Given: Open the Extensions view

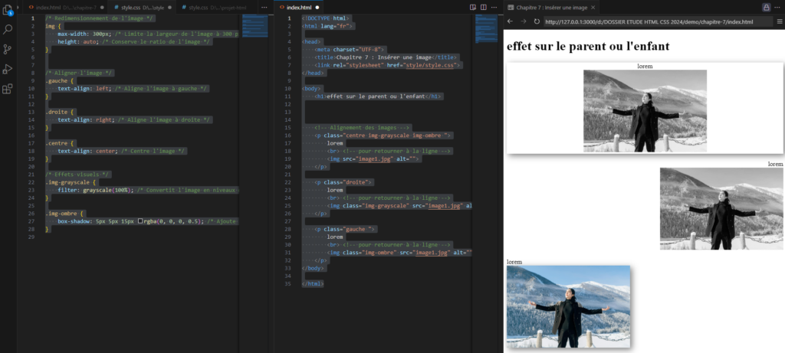Looking at the screenshot, I should pos(8,89).
